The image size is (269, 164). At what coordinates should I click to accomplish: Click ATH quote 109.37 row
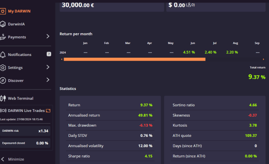[x=215, y=136]
